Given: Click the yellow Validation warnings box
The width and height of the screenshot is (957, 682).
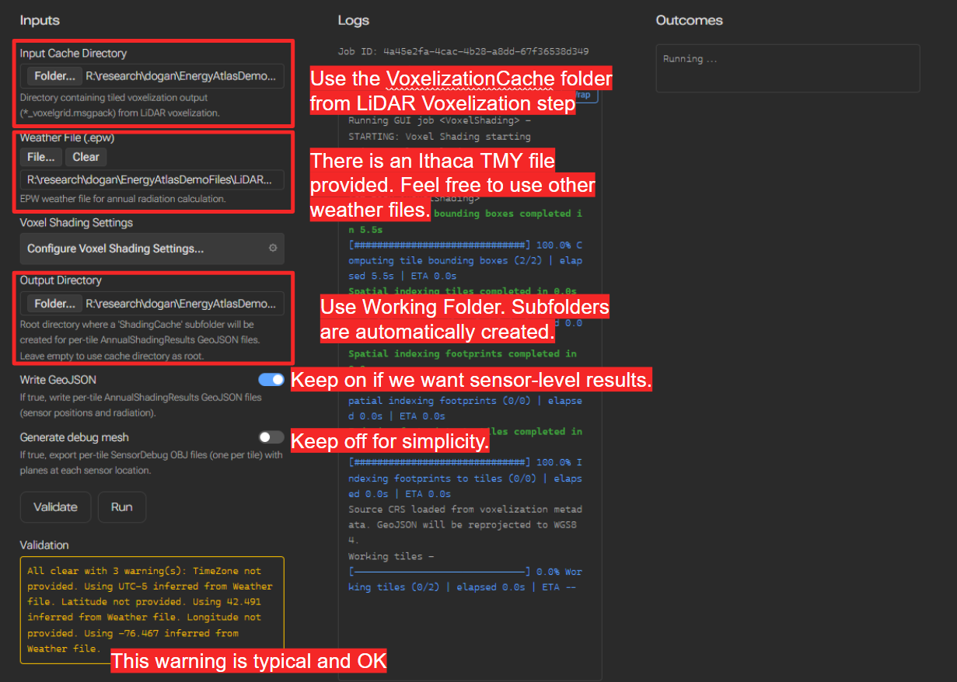Looking at the screenshot, I should tap(152, 611).
